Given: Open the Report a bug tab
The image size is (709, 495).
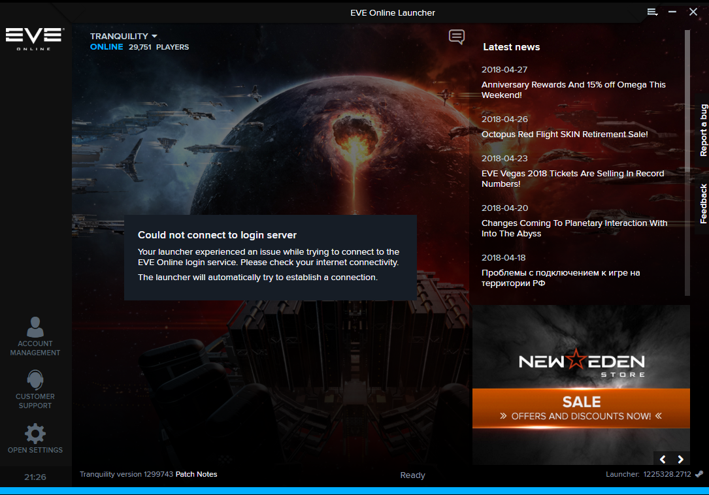Looking at the screenshot, I should (x=703, y=130).
